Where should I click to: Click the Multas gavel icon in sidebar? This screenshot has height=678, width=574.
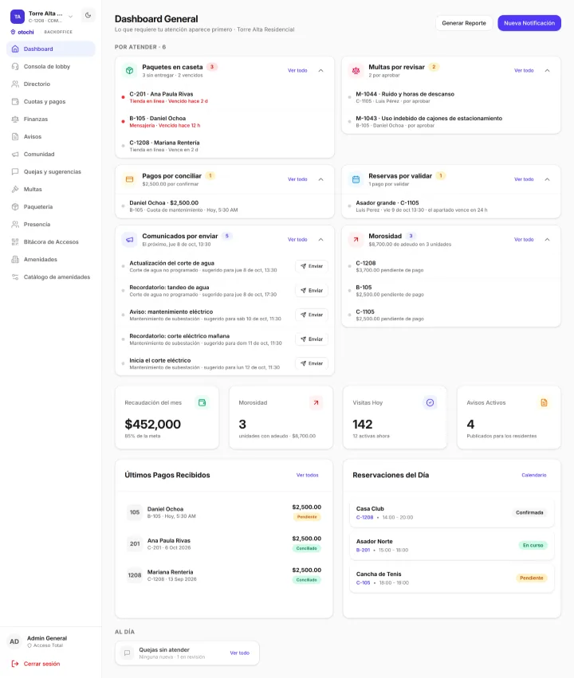click(x=15, y=190)
